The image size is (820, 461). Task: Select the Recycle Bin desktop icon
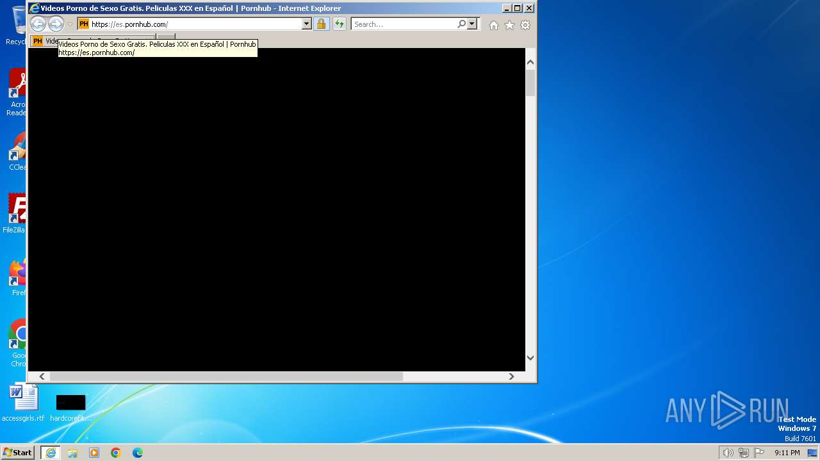tap(17, 26)
